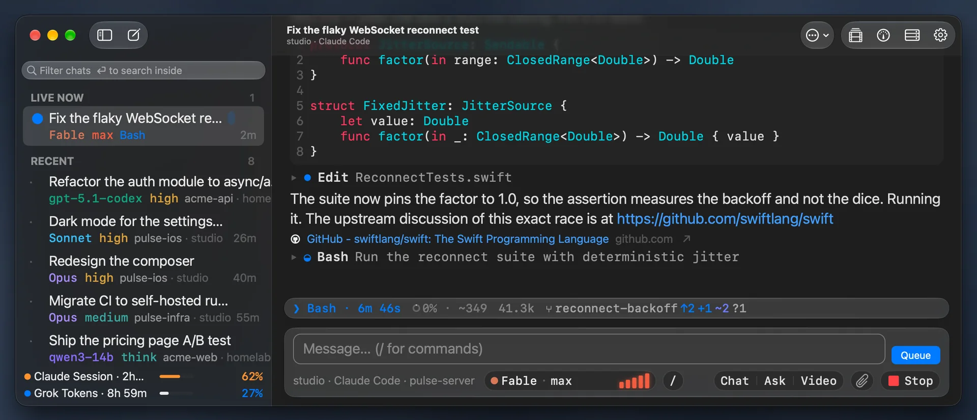Image resolution: width=977 pixels, height=420 pixels.
Task: Click the search magnifier icon in filter
Action: (32, 70)
